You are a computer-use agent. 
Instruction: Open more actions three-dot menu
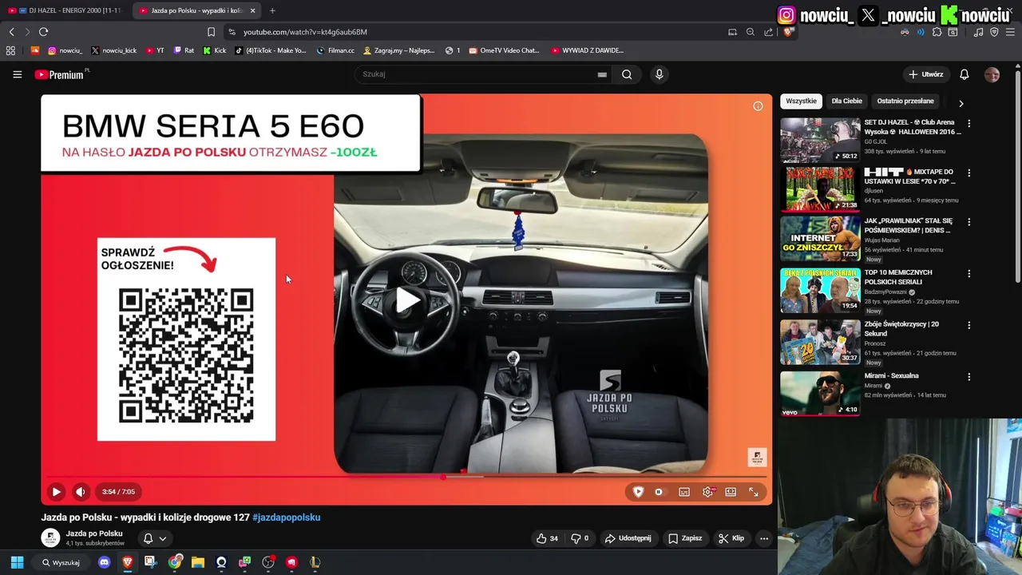click(763, 538)
